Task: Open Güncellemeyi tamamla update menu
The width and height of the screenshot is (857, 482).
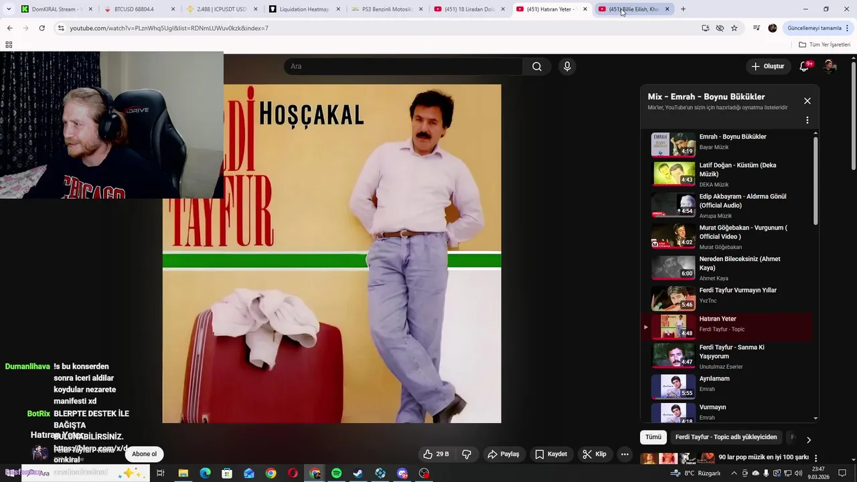Action: pos(818,28)
